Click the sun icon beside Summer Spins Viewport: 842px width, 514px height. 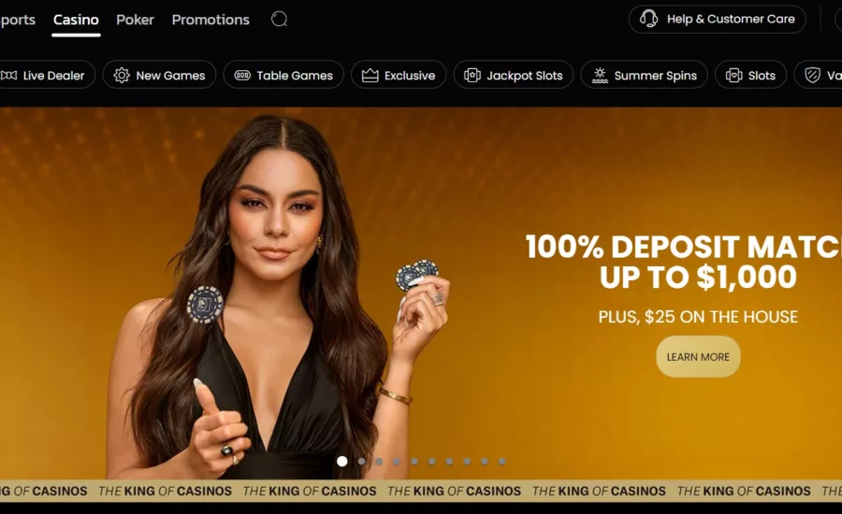click(x=600, y=75)
